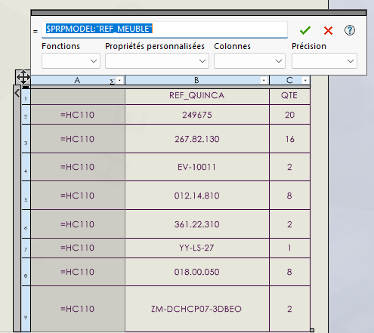
Task: Click the sigma equation icon in column A
Action: click(x=112, y=82)
